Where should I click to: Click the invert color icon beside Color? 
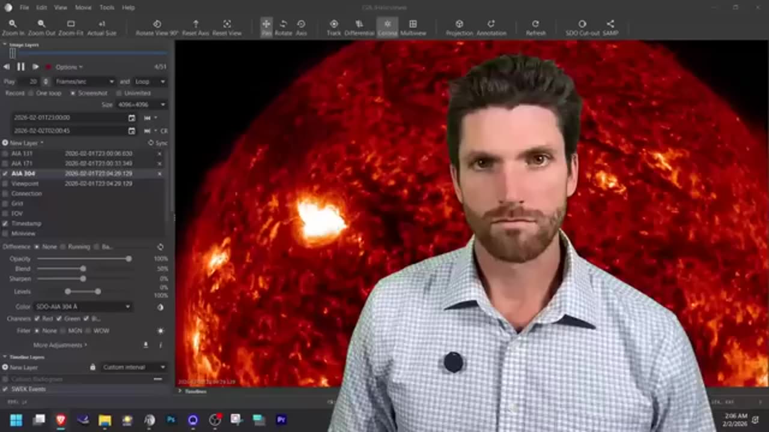160,307
